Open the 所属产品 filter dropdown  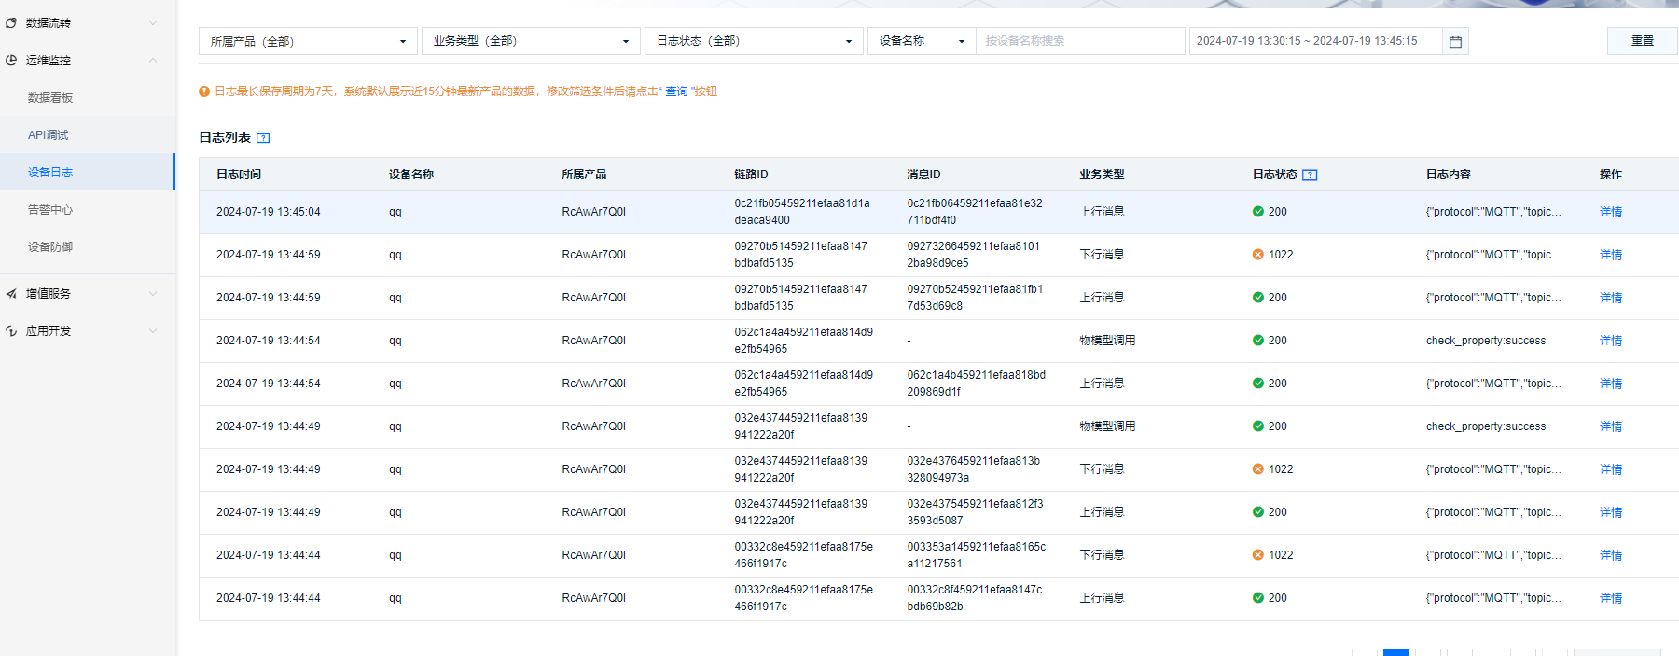tap(308, 41)
